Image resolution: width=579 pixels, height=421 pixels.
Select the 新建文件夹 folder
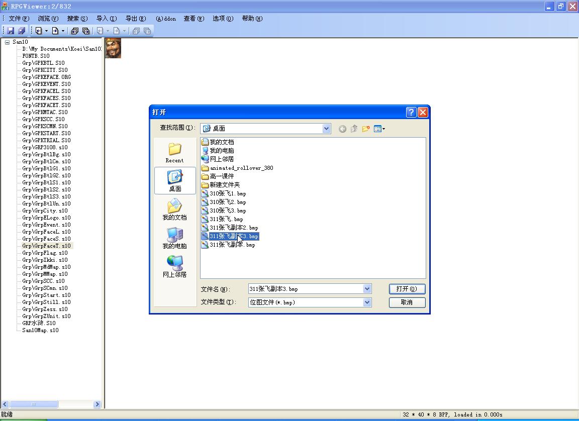pos(221,185)
